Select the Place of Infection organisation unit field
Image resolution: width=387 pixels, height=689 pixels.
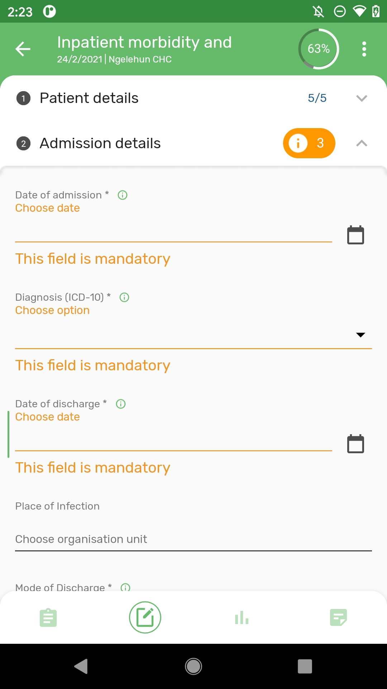[193, 539]
